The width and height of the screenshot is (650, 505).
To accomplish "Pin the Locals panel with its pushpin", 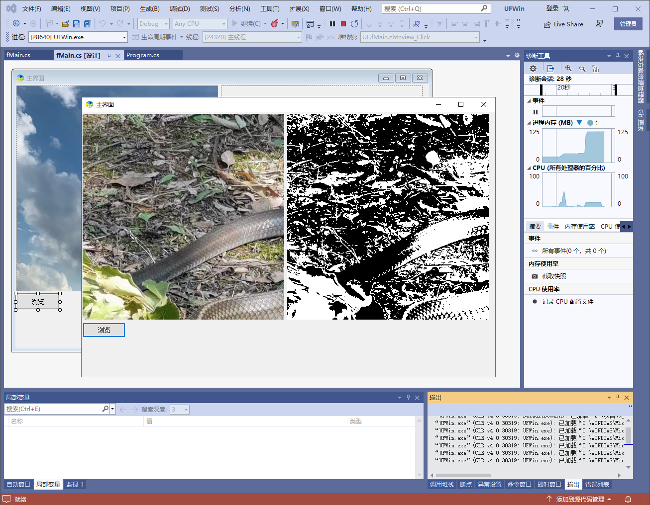I will (x=408, y=397).
